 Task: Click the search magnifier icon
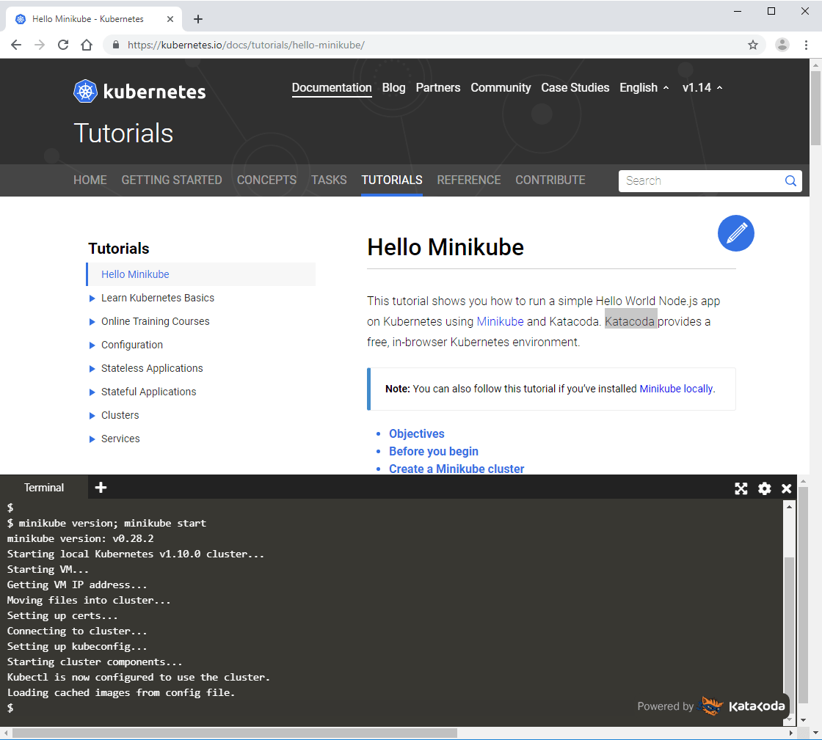point(790,180)
